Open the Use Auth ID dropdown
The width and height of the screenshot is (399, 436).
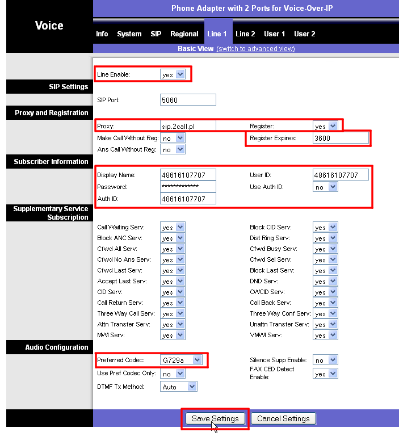tap(325, 187)
